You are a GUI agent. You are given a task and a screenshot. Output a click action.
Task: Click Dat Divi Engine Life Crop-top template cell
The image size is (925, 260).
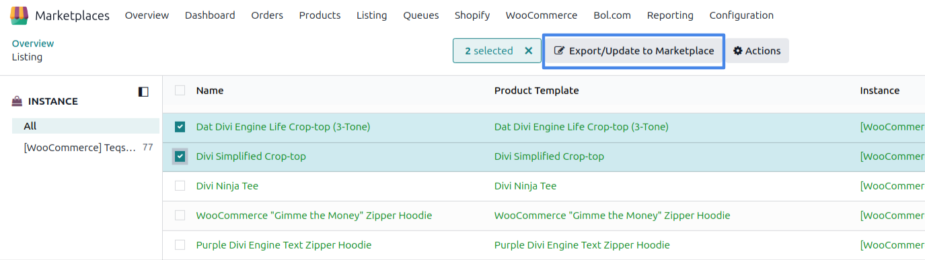(581, 127)
